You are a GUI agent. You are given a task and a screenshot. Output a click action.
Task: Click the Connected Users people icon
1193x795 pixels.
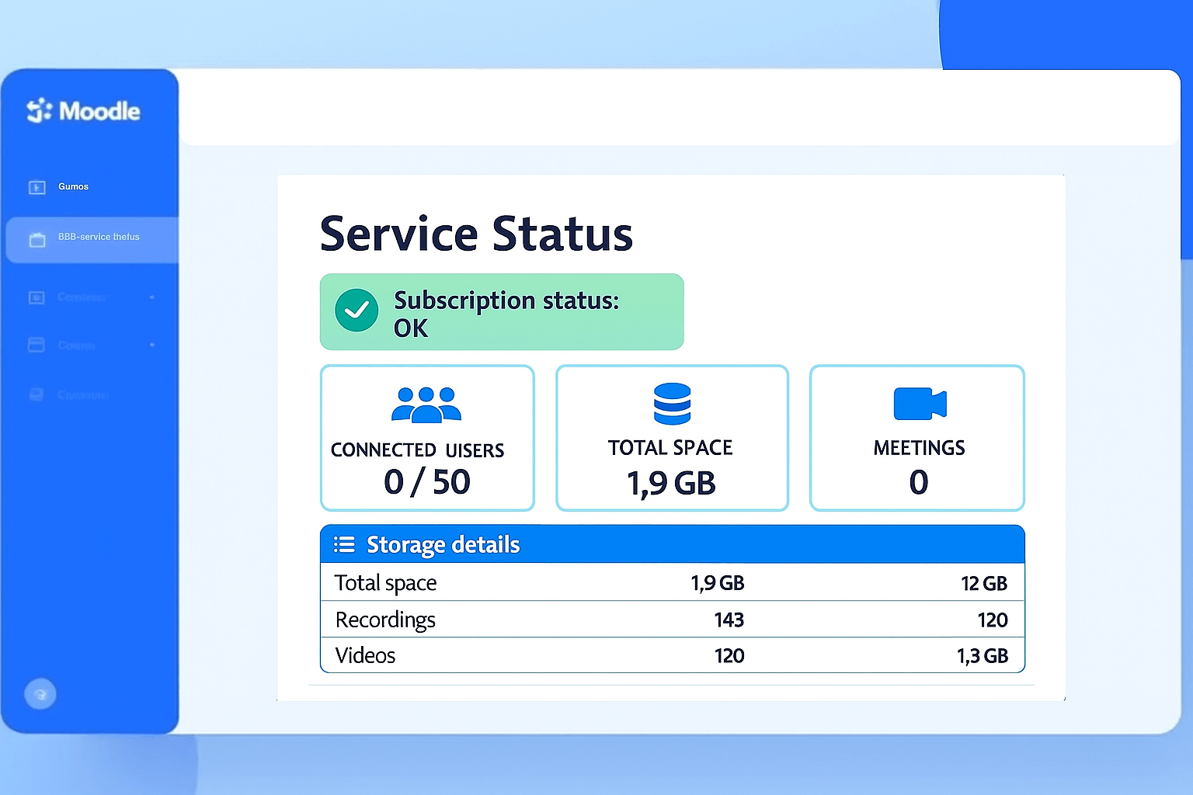coord(426,404)
